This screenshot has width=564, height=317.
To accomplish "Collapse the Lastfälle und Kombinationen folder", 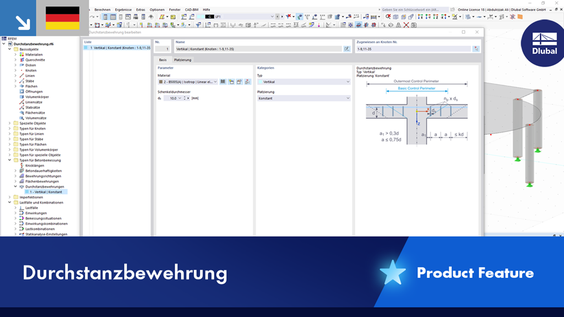I will (x=10, y=203).
